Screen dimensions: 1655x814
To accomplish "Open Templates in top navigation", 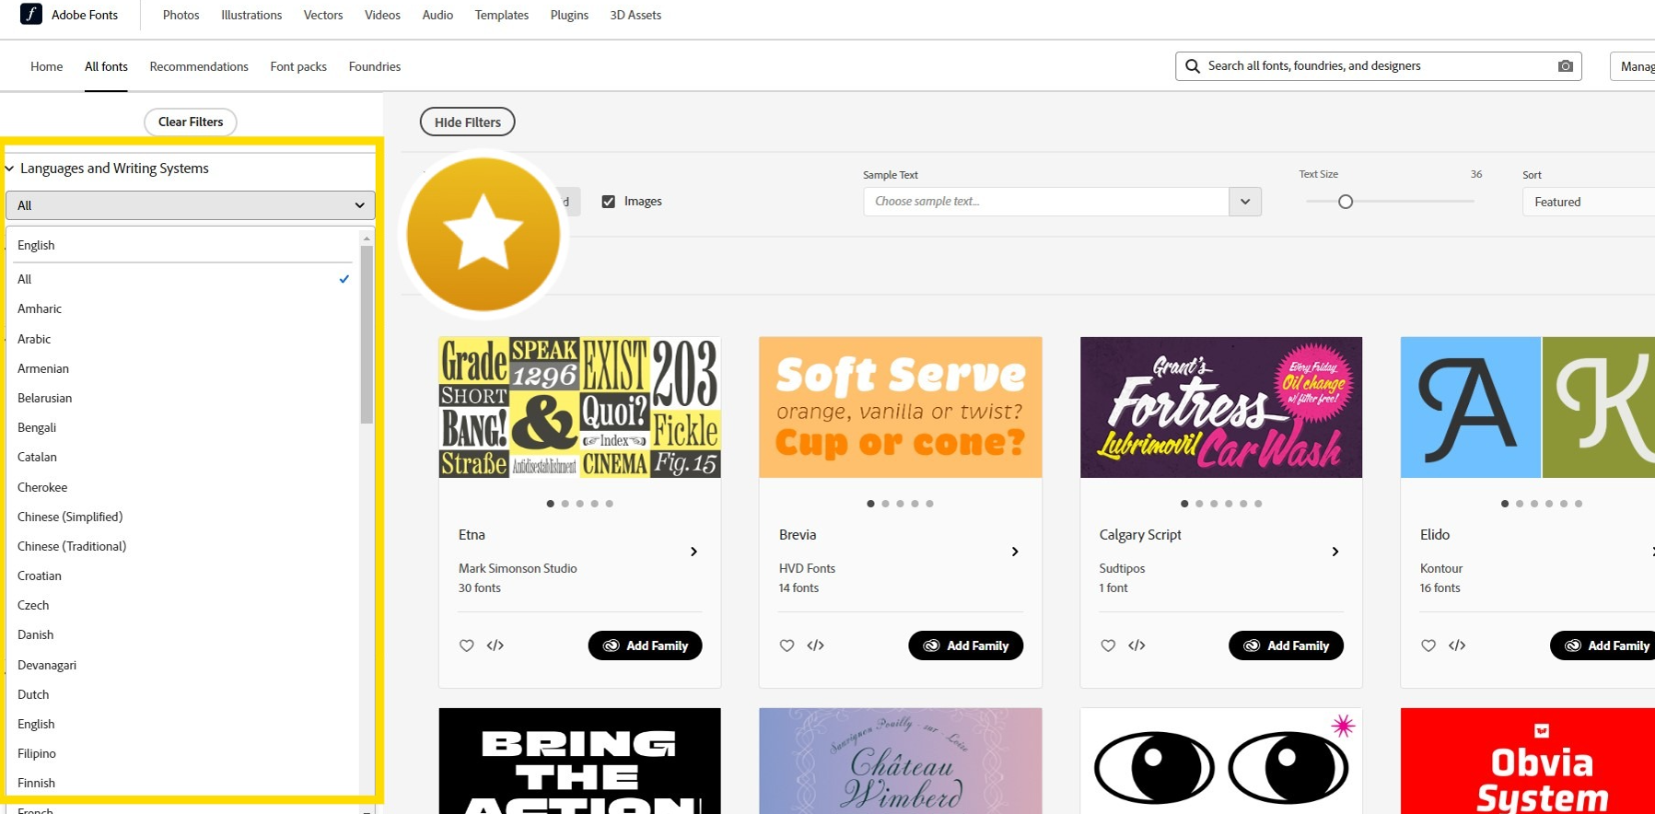I will (502, 15).
